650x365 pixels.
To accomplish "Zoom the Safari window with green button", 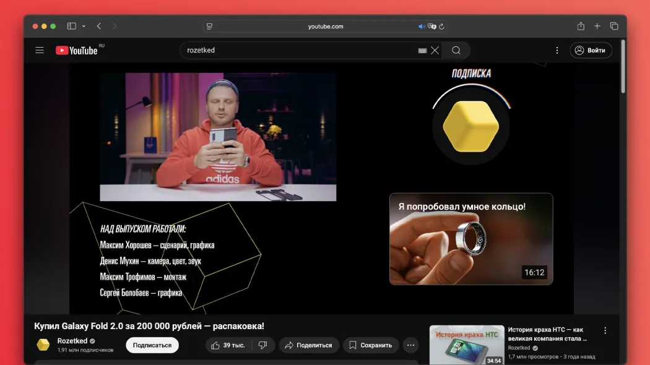I will [53, 26].
